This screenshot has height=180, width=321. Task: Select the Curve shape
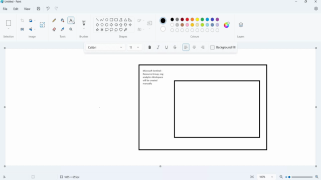coord(102,20)
